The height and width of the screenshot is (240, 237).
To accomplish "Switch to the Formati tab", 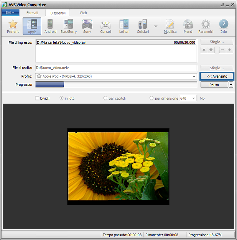I will (32, 13).
